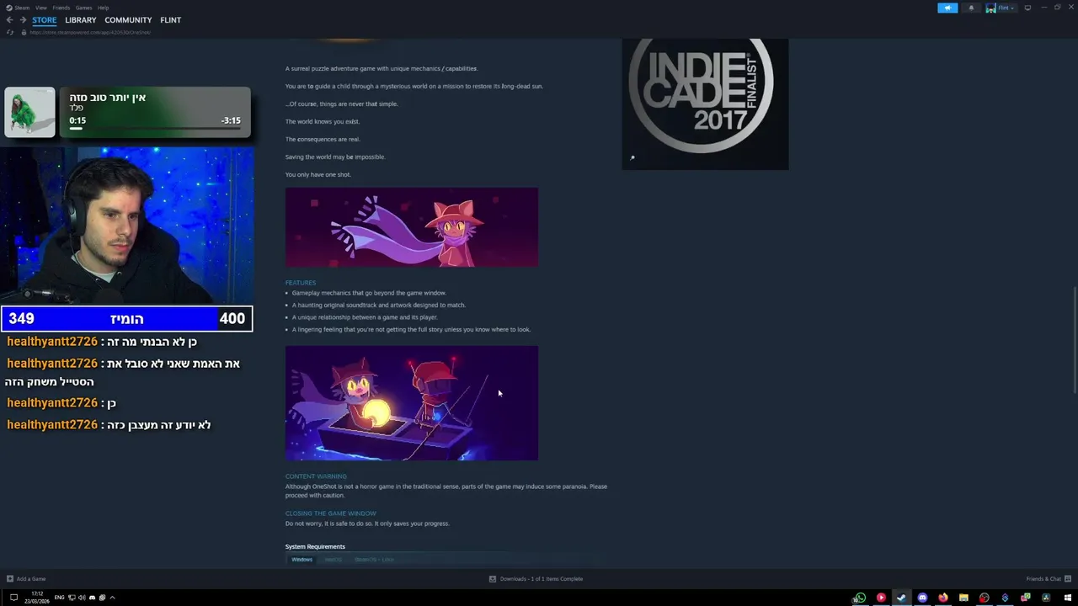Click the Add a Game plus icon
This screenshot has width=1078, height=606.
(x=10, y=578)
